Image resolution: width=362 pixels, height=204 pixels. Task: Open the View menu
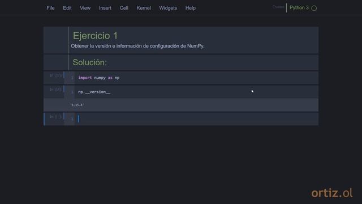click(85, 8)
